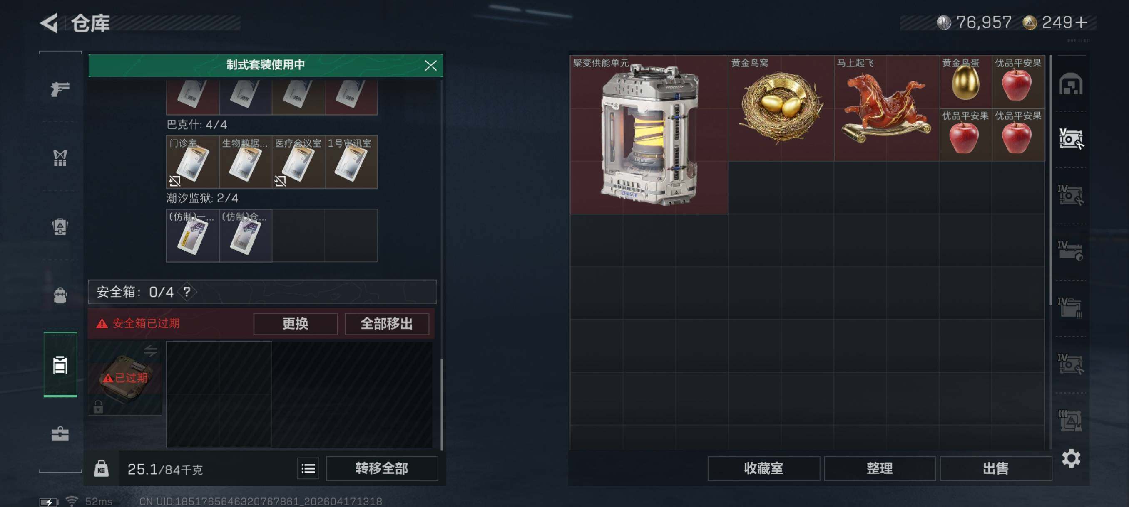Open the weapons category pistol icon
1129x507 pixels.
coord(60,89)
